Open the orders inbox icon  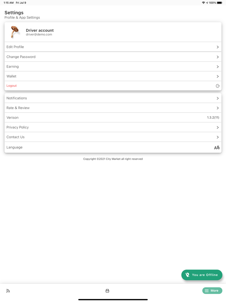(x=108, y=291)
